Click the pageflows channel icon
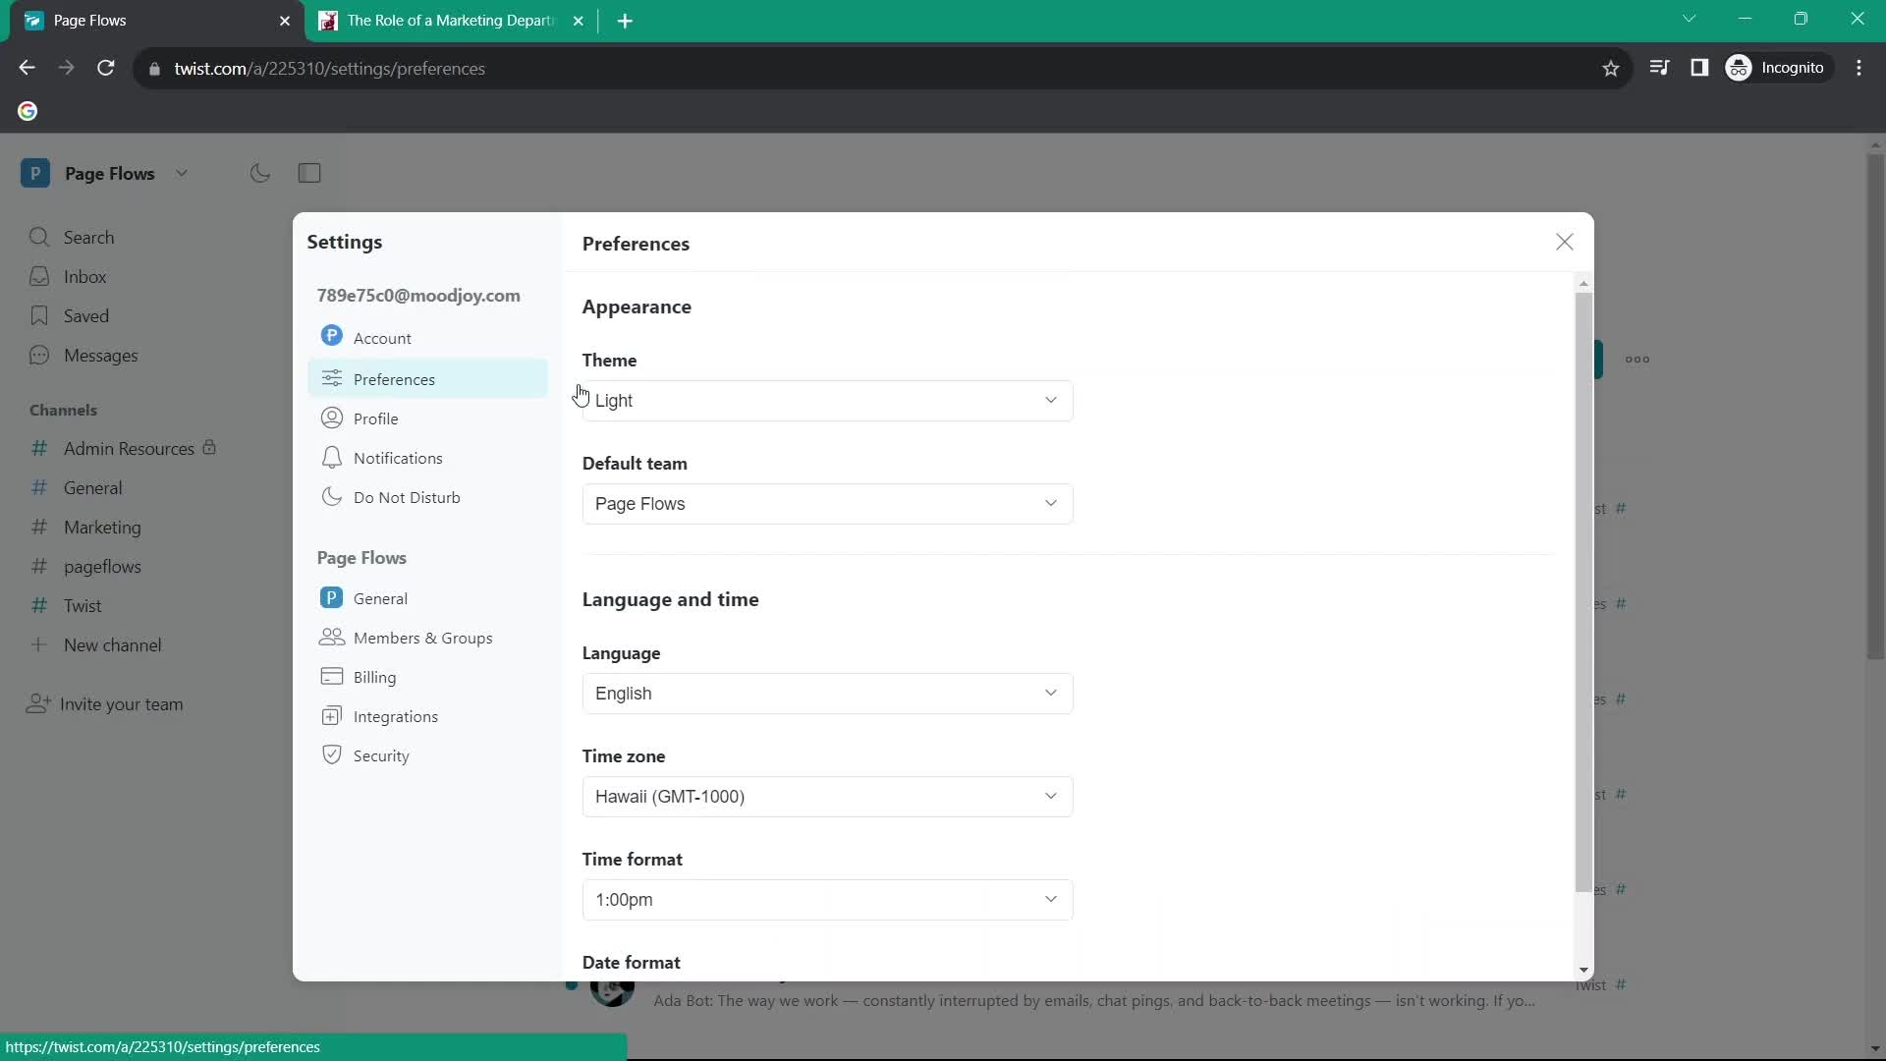Screen dimensions: 1886x1061 point(36,566)
